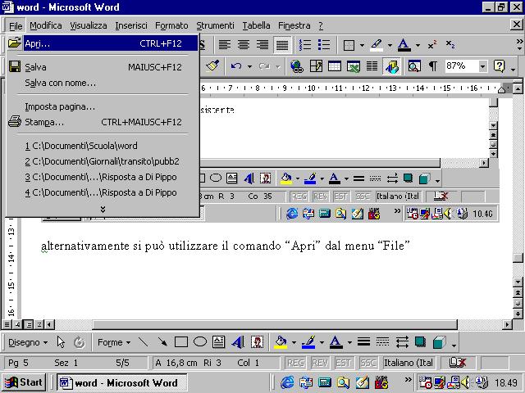Open fill color dropdown arrow in bottom toolbar
Image resolution: width=525 pixels, height=393 pixels.
(x=294, y=342)
